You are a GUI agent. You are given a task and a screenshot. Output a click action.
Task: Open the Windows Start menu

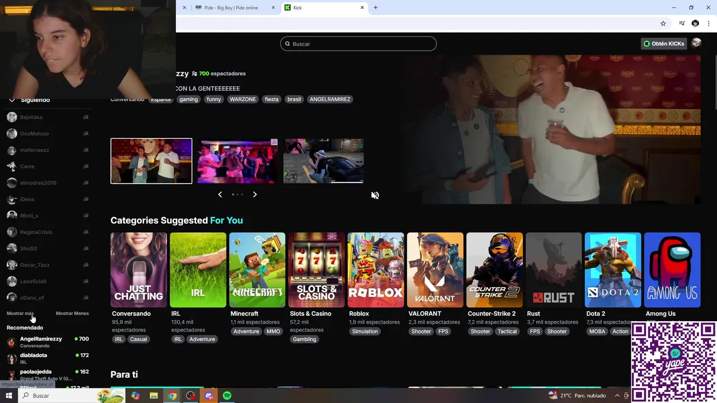coord(9,396)
